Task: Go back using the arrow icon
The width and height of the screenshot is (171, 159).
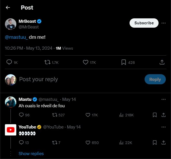Action: pos(8,7)
